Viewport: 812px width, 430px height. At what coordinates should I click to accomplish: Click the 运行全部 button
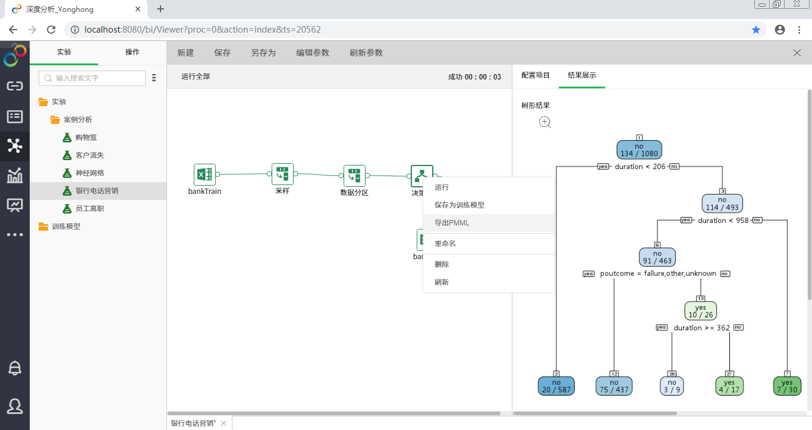(x=196, y=77)
